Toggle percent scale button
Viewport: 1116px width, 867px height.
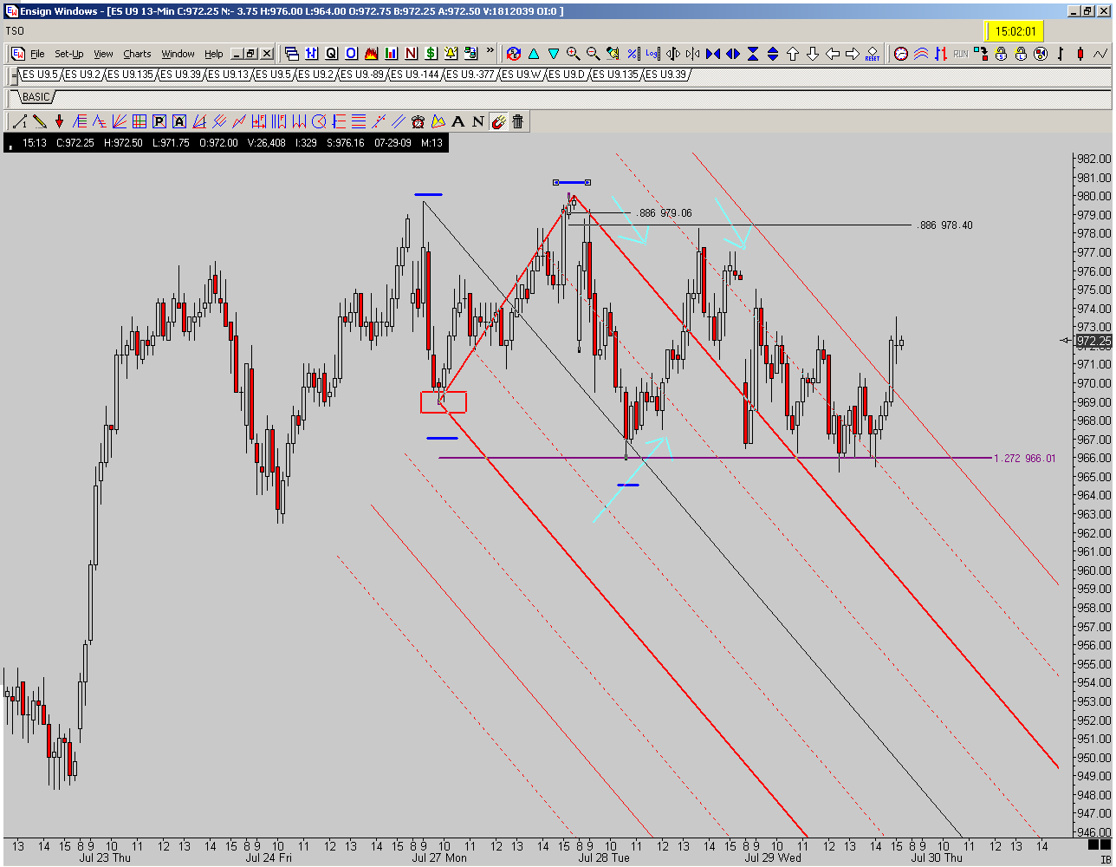tap(633, 54)
